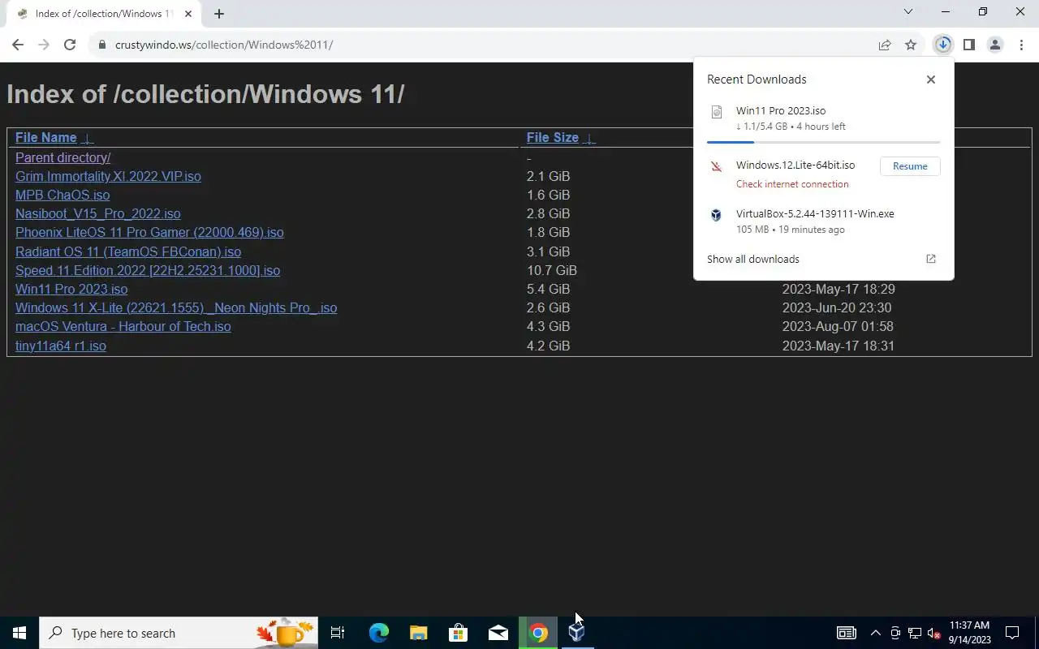This screenshot has width=1039, height=649.
Task: Show hidden system tray icons
Action: [875, 633]
